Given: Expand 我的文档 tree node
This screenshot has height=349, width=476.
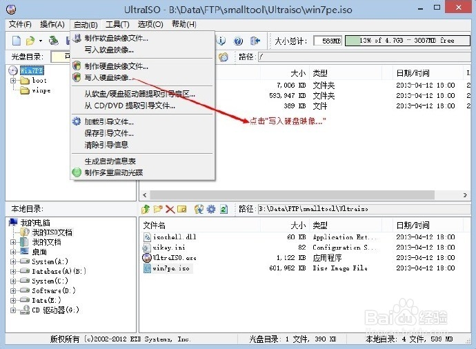Looking at the screenshot, I should click(x=13, y=242).
